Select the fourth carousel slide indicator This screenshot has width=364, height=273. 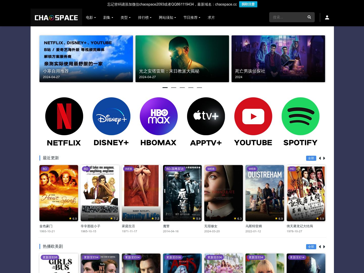[x=191, y=87]
